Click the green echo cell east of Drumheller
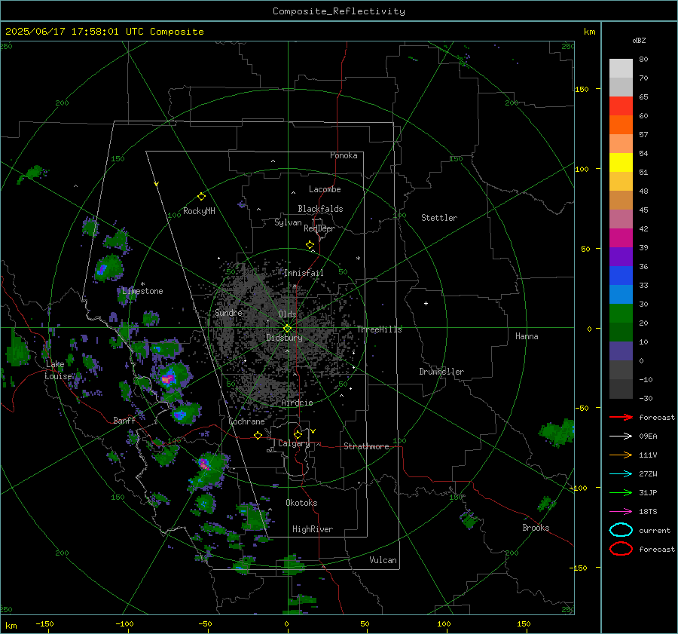 (x=557, y=431)
